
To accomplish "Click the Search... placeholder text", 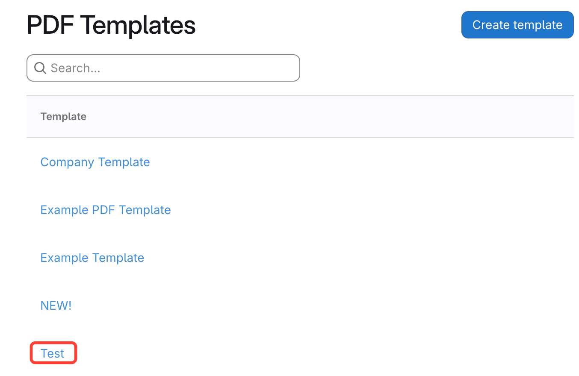I will (75, 68).
